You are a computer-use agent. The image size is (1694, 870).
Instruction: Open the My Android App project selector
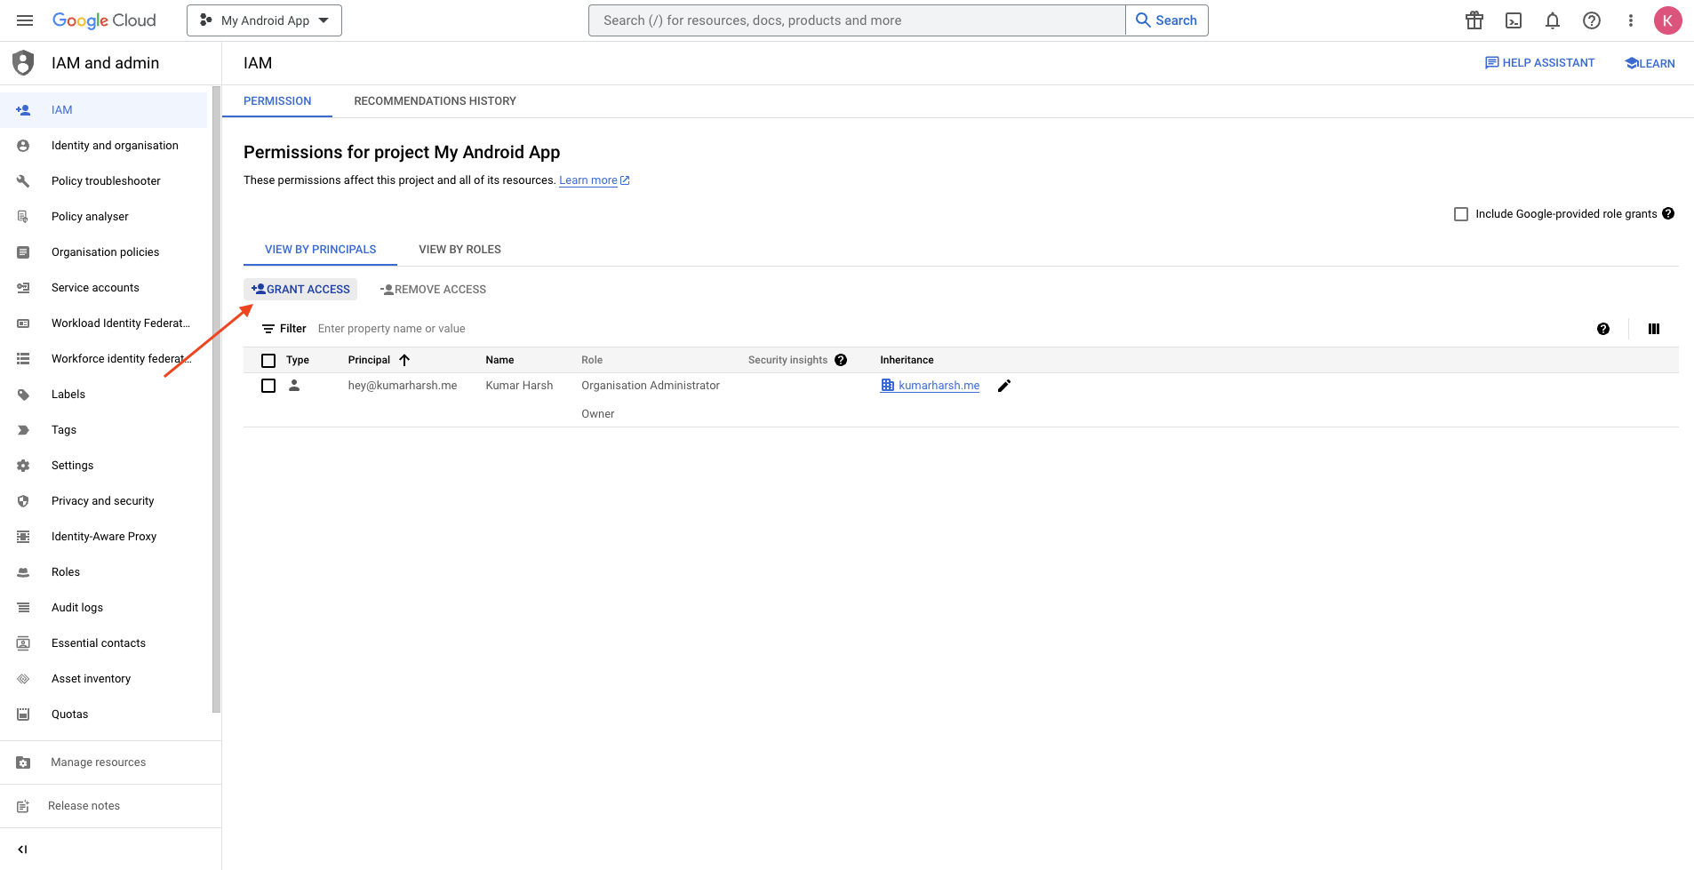coord(263,20)
